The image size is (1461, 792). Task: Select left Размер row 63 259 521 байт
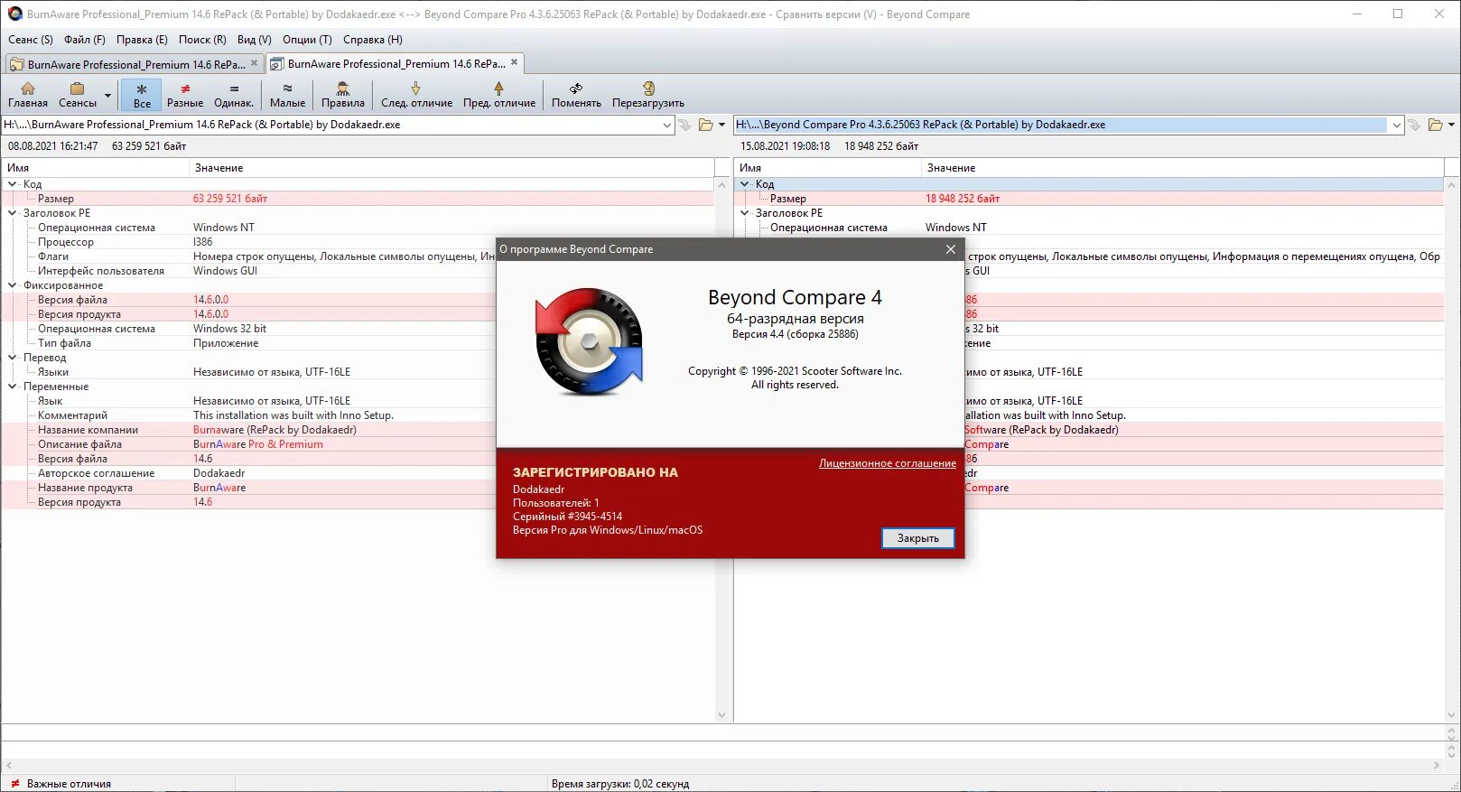tap(358, 199)
